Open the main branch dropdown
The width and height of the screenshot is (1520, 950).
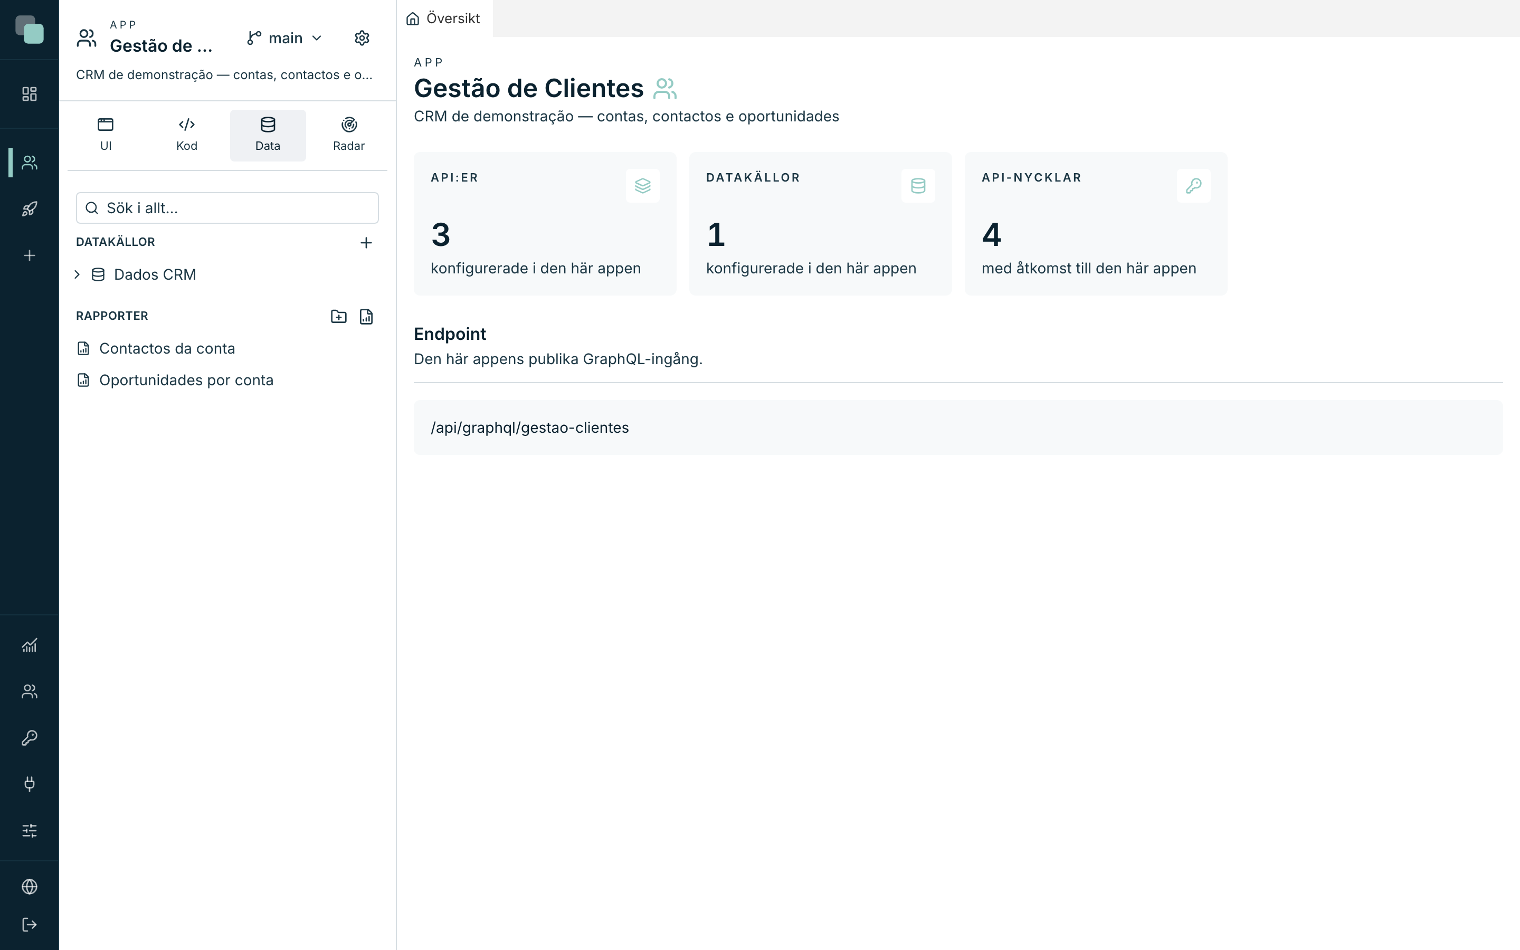pyautogui.click(x=284, y=39)
